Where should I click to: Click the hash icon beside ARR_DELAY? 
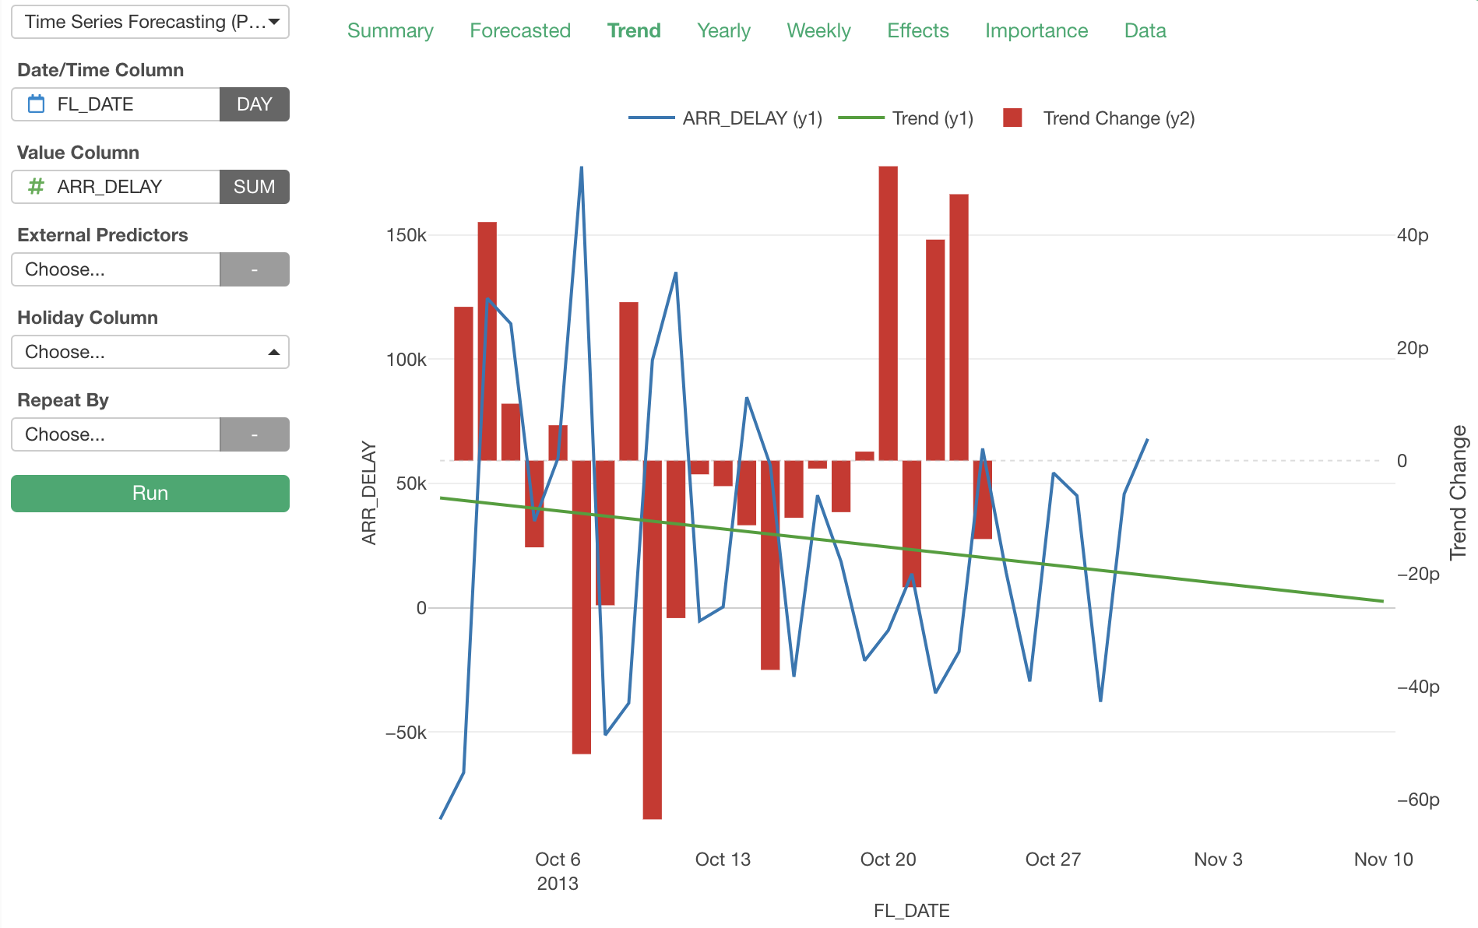point(36,187)
